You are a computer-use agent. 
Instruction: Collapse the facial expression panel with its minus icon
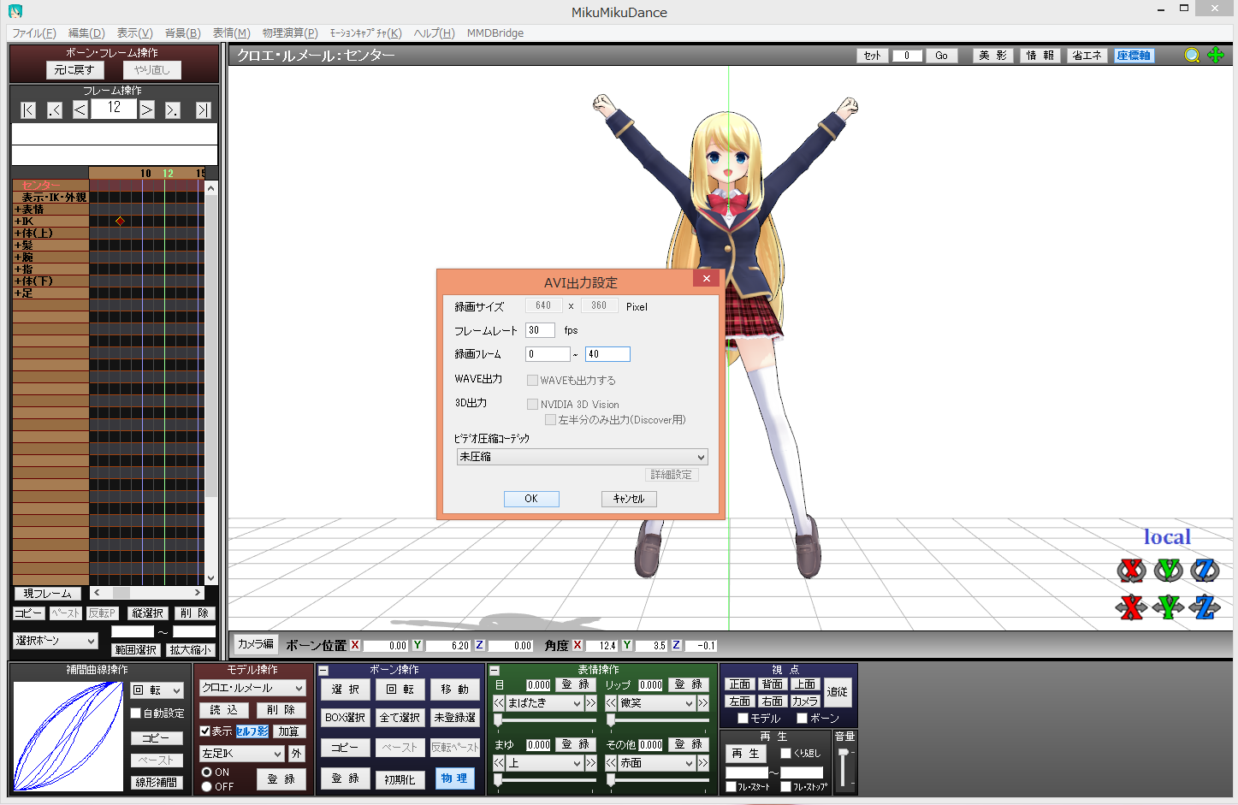point(495,671)
